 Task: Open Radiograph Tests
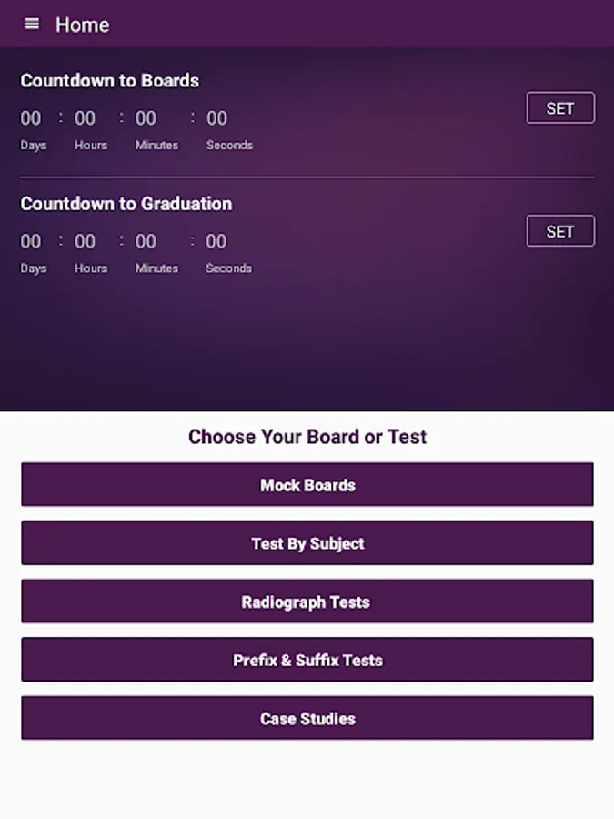[307, 602]
